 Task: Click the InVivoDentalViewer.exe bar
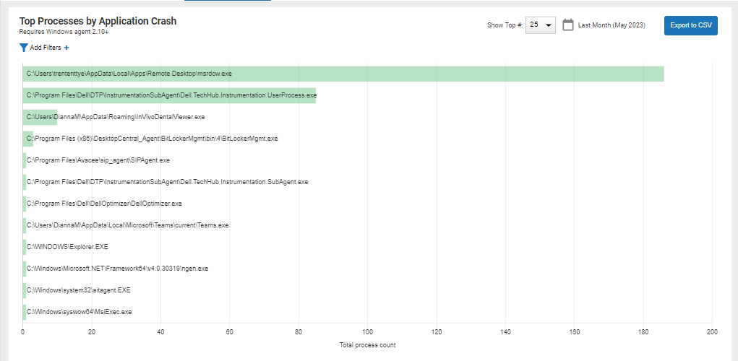click(x=40, y=117)
